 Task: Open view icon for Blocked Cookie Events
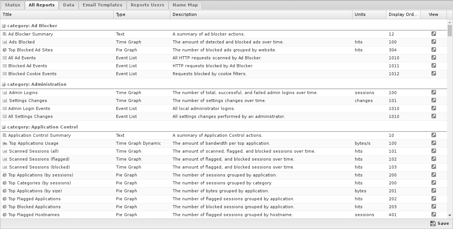click(x=433, y=74)
